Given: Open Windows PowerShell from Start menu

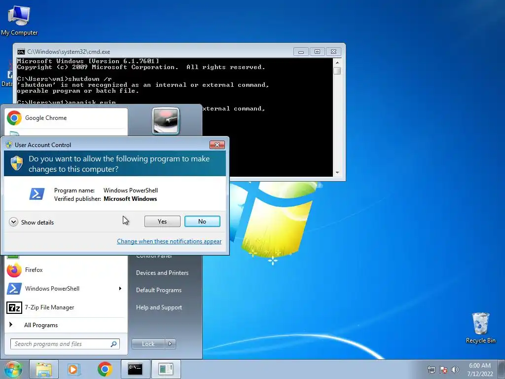Looking at the screenshot, I should click(61, 288).
